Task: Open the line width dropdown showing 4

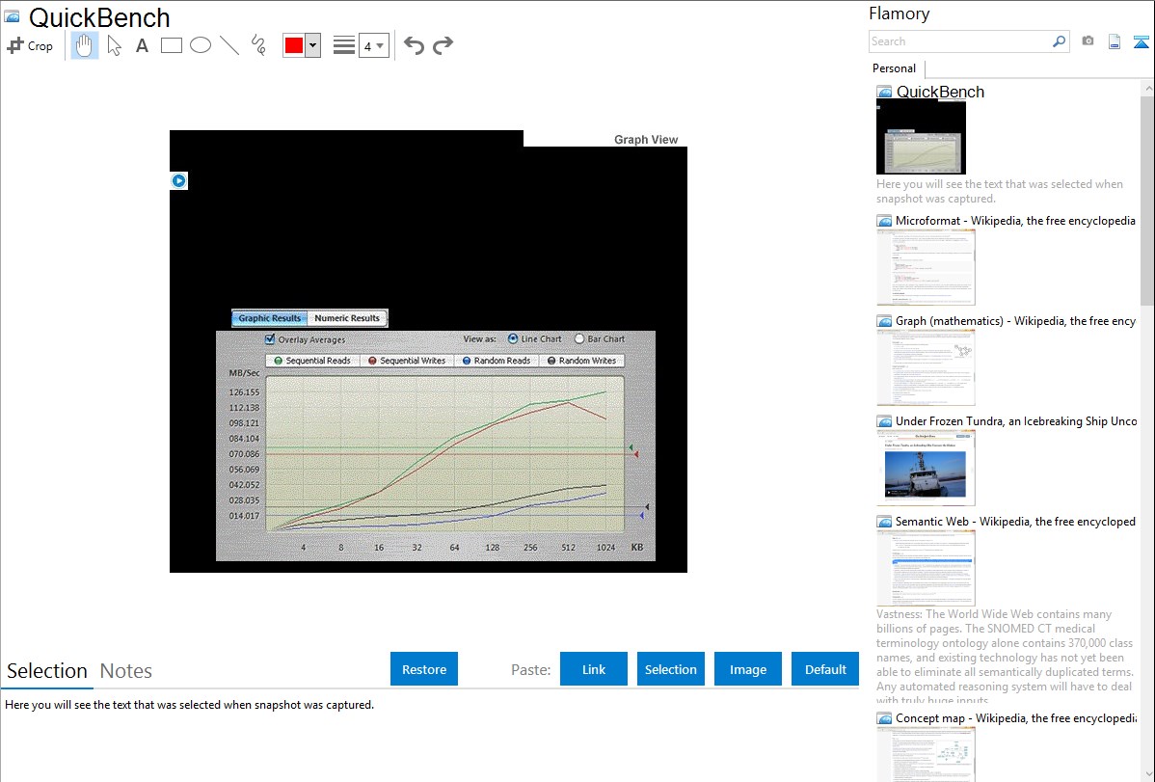Action: click(x=373, y=45)
